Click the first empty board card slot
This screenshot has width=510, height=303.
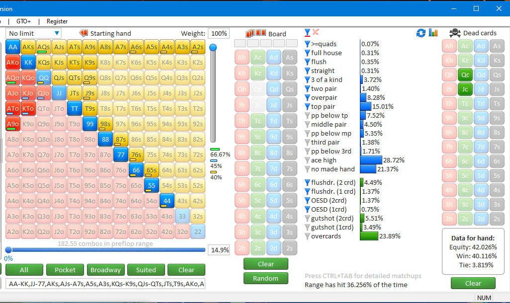tap(240, 43)
